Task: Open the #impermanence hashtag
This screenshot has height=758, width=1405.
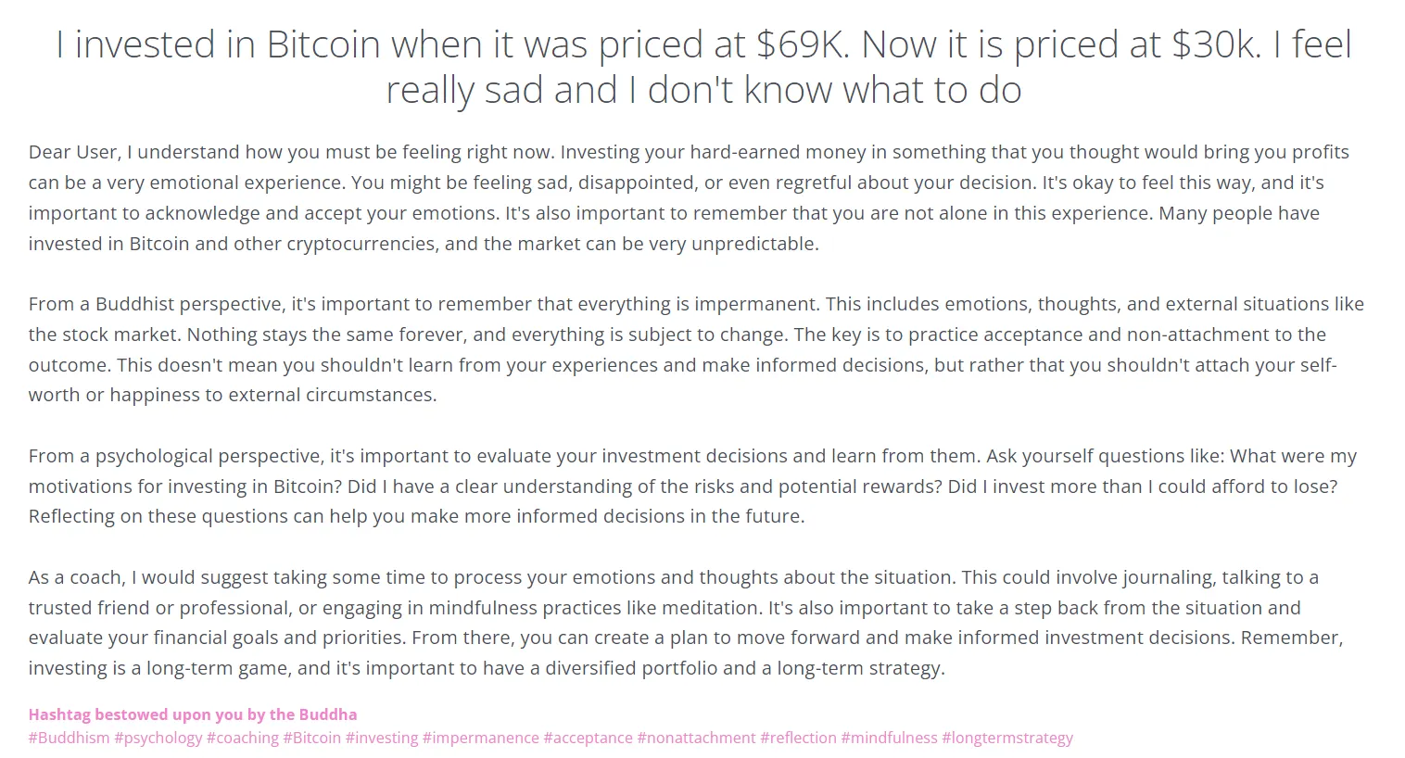Action: tap(480, 739)
